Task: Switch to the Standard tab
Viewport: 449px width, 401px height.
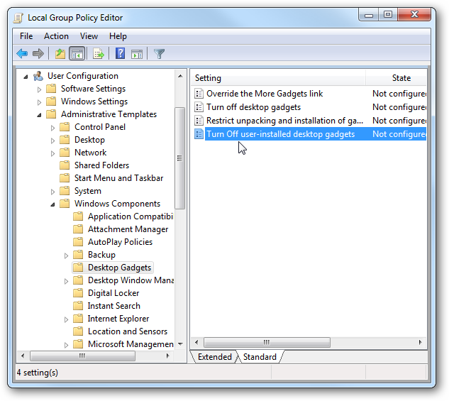Action: pyautogui.click(x=260, y=357)
